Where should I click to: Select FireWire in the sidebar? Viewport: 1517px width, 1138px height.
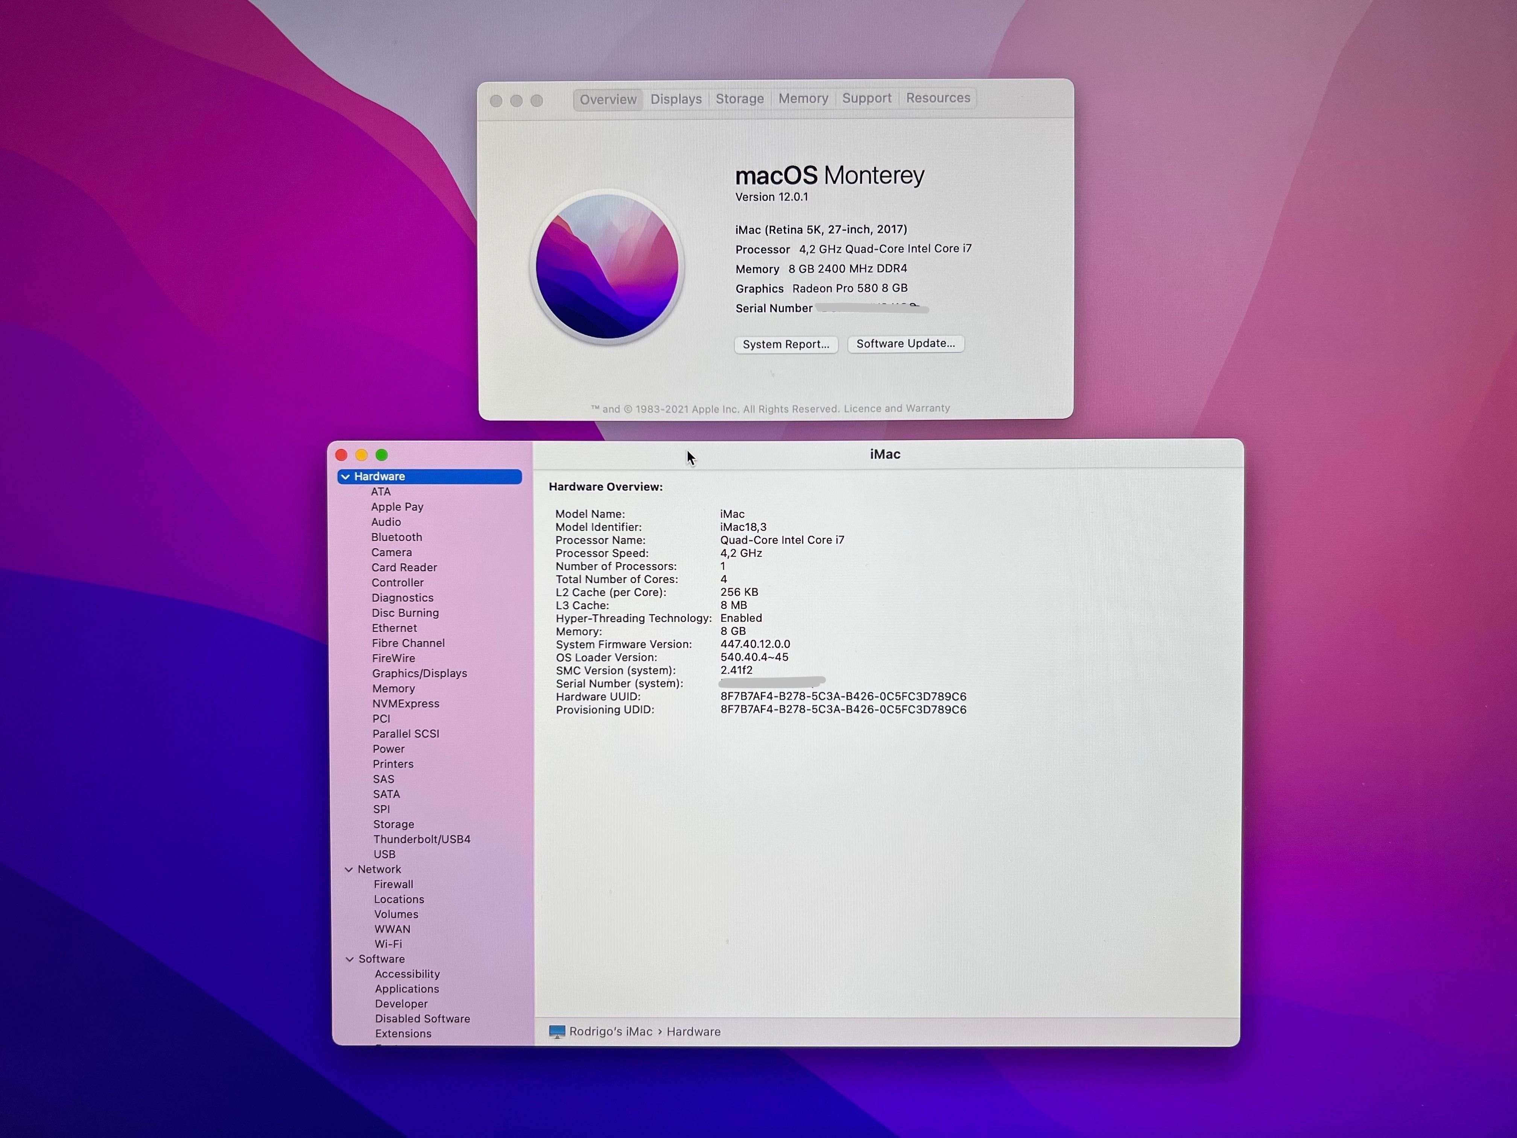394,658
